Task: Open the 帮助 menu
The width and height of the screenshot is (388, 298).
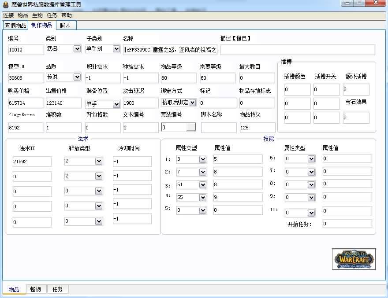Action: tap(67, 15)
